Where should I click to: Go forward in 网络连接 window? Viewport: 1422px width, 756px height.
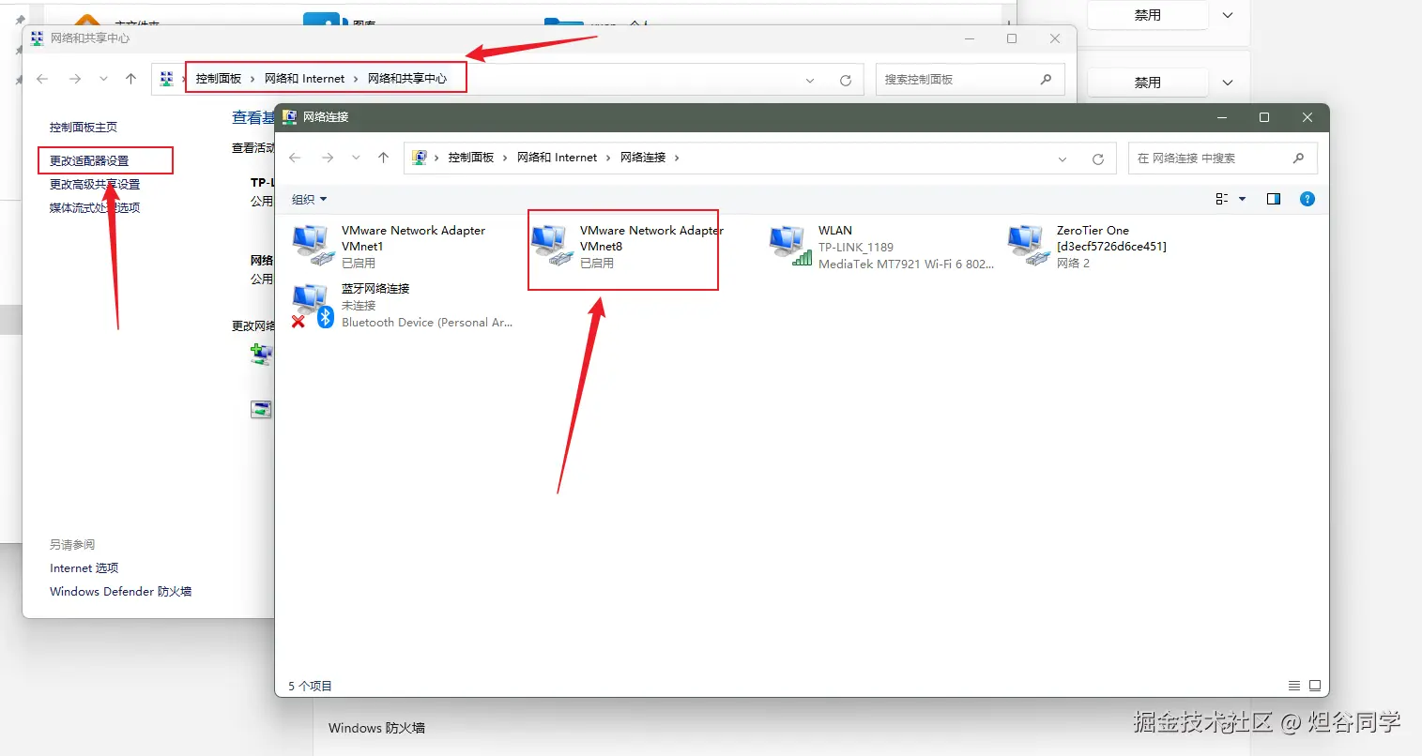tap(328, 158)
